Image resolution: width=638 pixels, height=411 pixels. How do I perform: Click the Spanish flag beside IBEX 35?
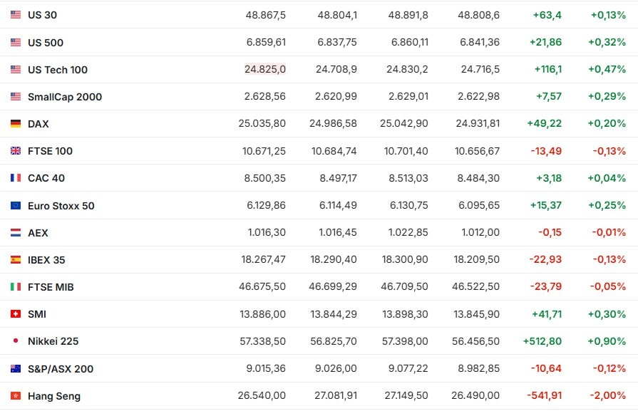[16, 260]
